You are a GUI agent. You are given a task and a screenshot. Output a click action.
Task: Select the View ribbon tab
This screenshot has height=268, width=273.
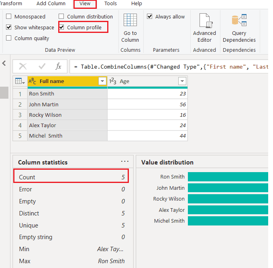pos(85,4)
